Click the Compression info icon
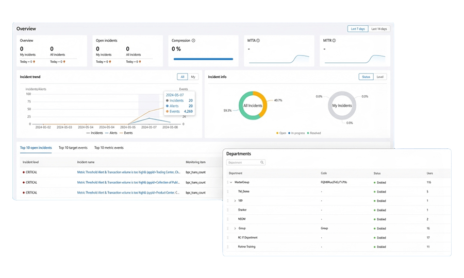 tap(193, 41)
